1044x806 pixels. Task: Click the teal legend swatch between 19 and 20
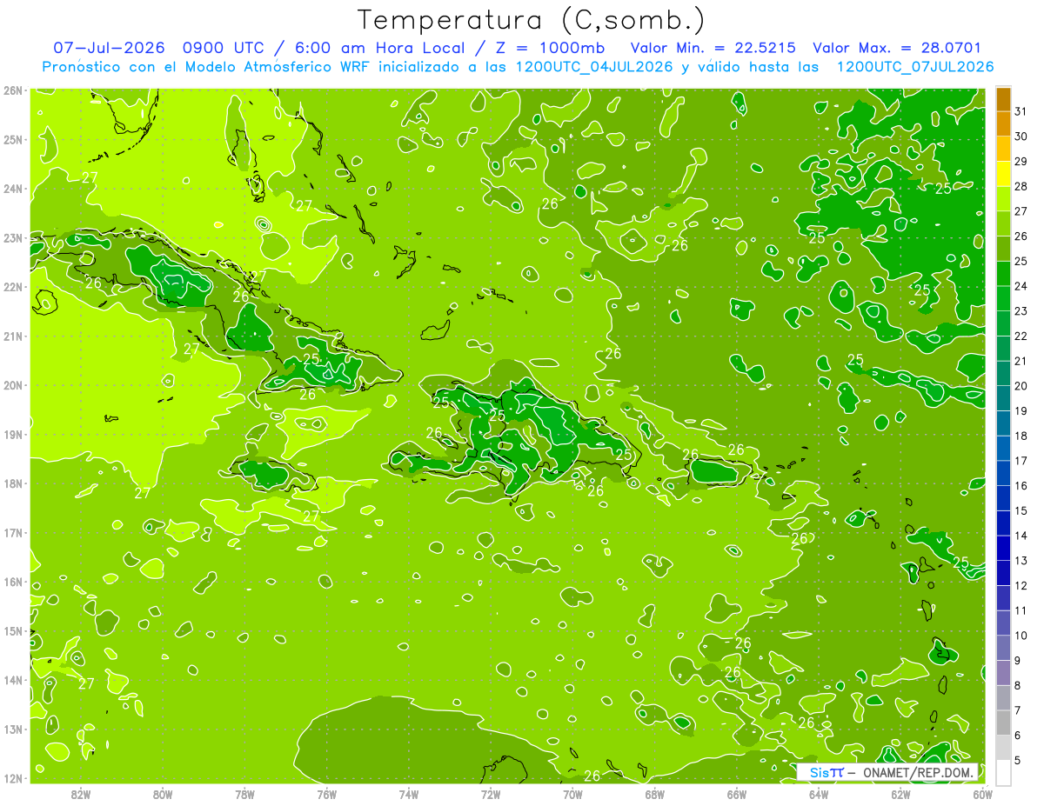click(1003, 399)
